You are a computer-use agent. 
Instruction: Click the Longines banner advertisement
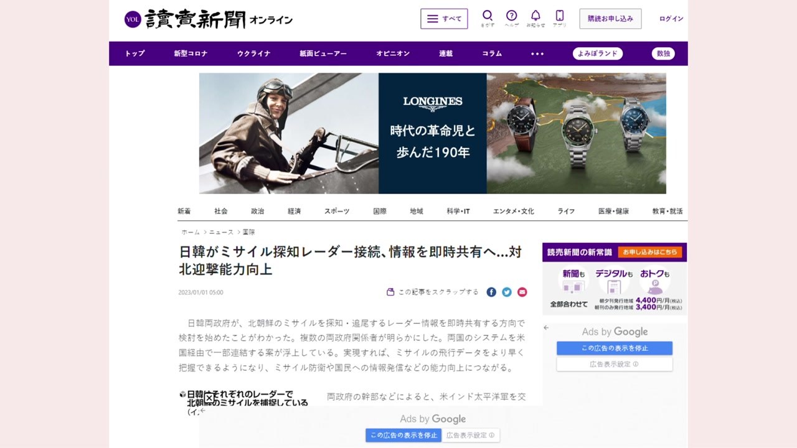[x=433, y=134]
